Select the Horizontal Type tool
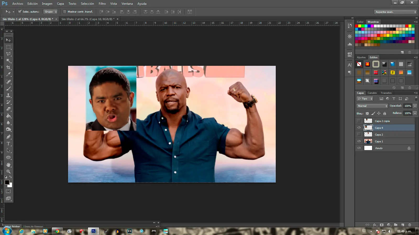Image resolution: width=419 pixels, height=235 pixels. pyautogui.click(x=8, y=144)
